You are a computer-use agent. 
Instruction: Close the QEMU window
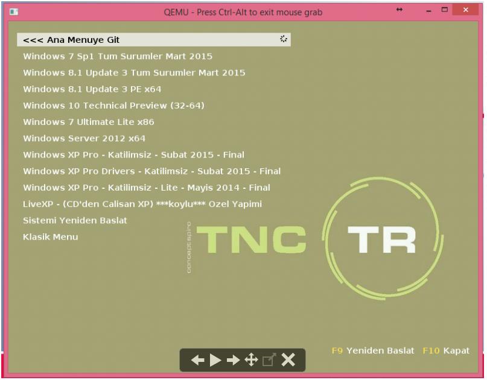[x=465, y=10]
